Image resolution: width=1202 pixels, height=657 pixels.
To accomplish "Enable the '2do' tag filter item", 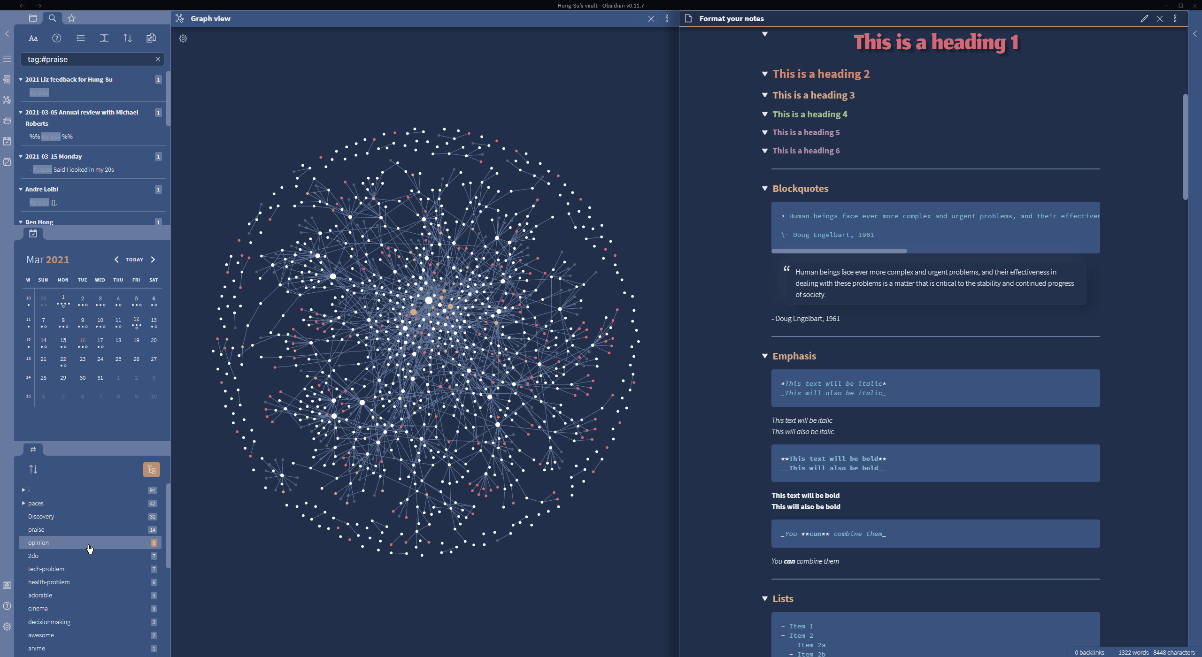I will coord(33,556).
